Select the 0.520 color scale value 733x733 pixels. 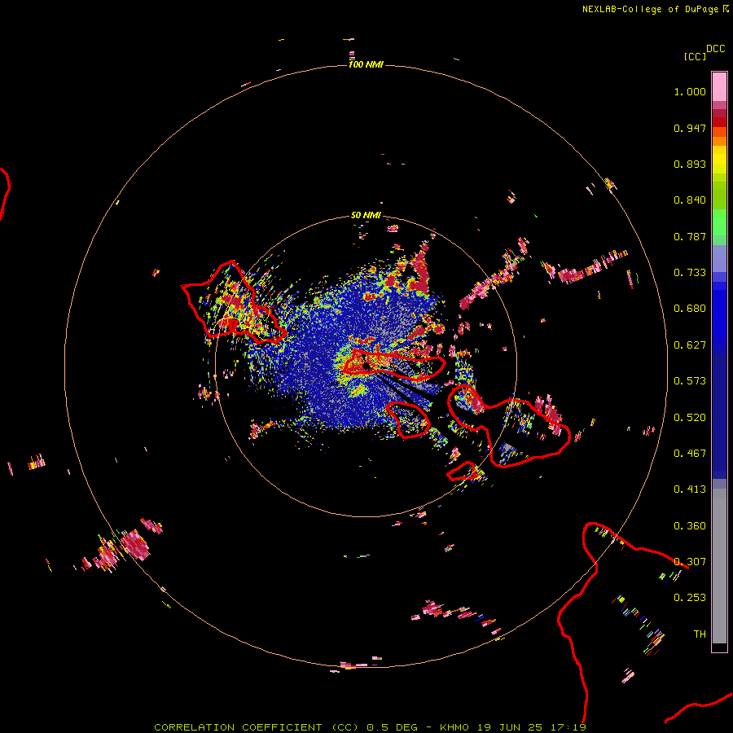pyautogui.click(x=690, y=418)
